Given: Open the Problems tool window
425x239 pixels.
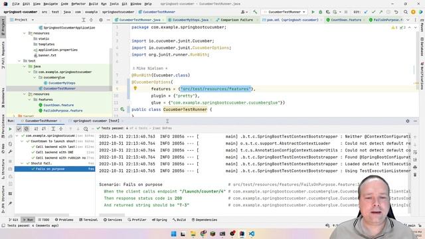Looking at the screenshot, I should pos(64,220).
